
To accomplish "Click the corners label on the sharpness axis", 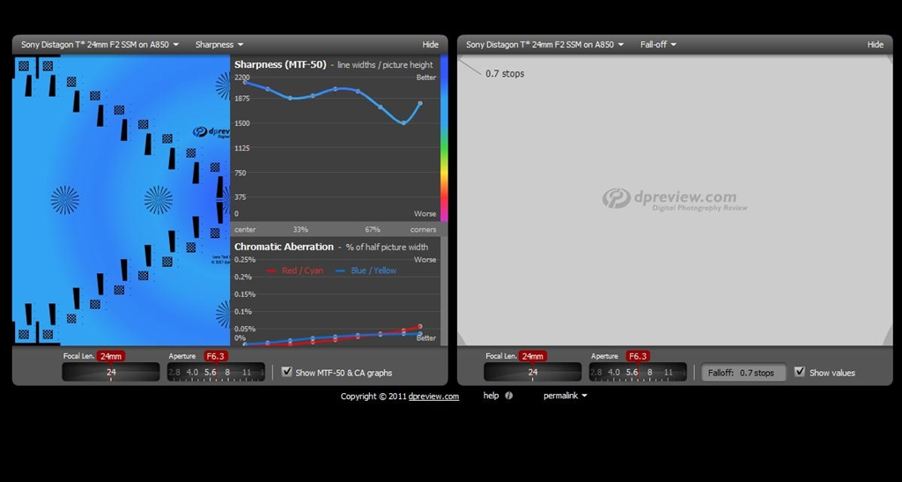I will (423, 229).
